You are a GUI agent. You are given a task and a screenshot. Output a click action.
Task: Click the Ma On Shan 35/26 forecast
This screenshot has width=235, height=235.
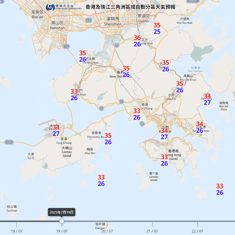[x=180, y=87]
